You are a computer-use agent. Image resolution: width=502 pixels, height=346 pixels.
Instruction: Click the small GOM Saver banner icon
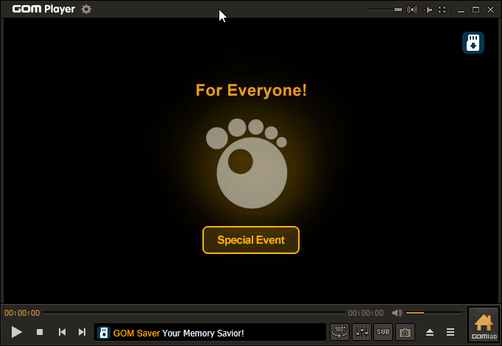[x=104, y=333]
